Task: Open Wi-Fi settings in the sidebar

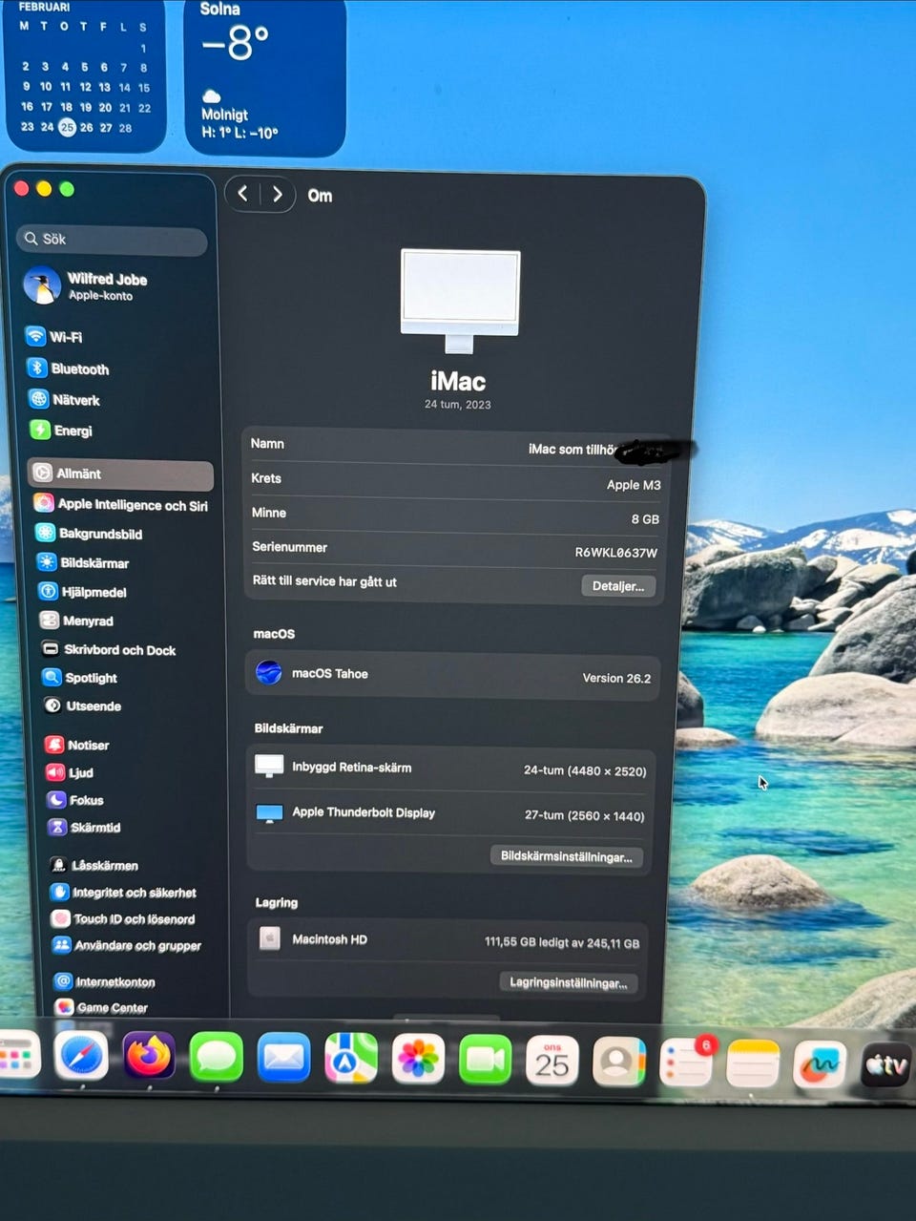Action: pyautogui.click(x=55, y=337)
